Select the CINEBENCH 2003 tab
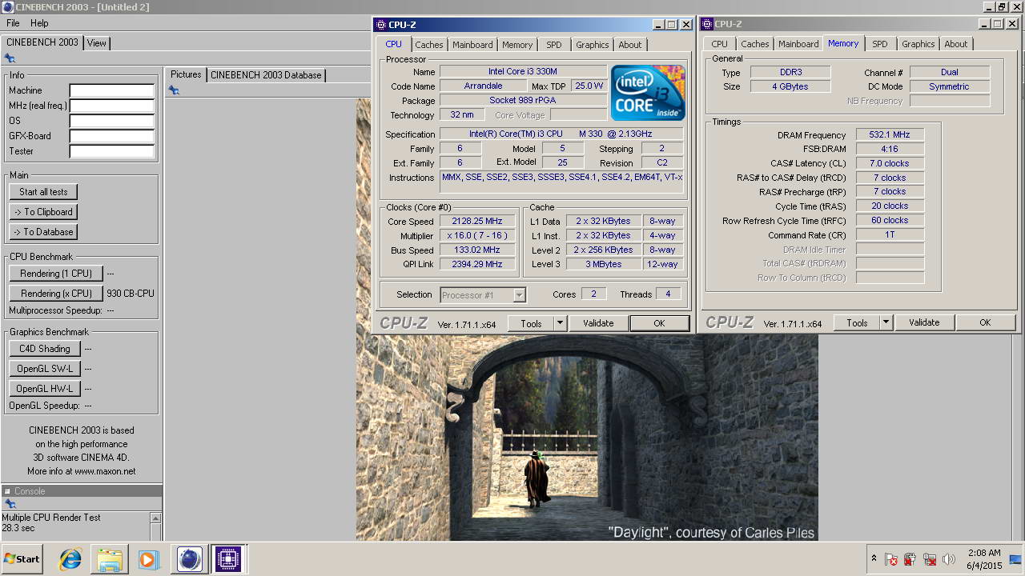 (42, 42)
